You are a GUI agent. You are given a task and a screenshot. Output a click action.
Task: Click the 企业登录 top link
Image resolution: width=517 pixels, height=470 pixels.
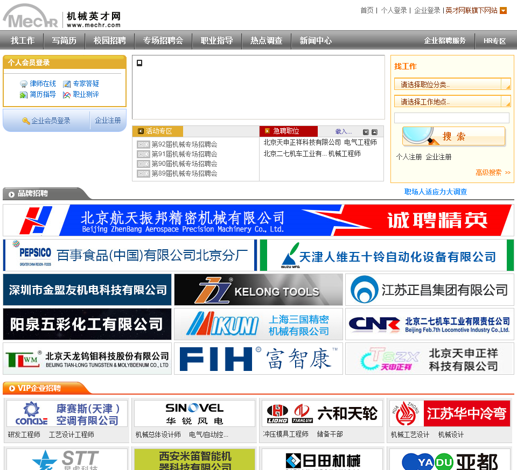427,11
